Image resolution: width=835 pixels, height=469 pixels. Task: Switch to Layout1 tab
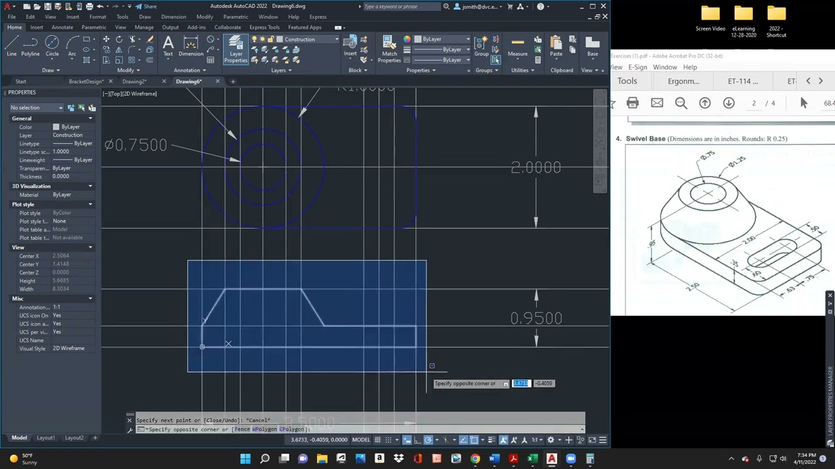46,438
